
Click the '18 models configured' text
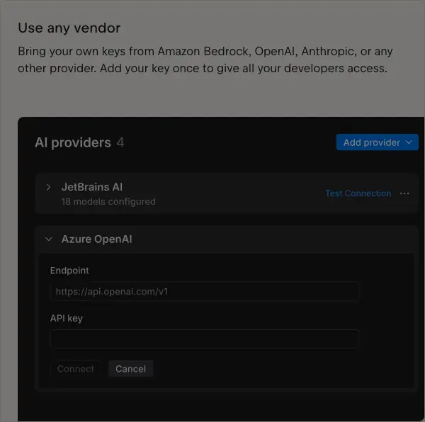pos(108,202)
